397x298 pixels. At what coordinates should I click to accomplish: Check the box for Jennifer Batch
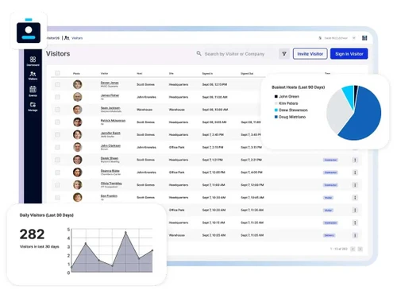coord(57,134)
